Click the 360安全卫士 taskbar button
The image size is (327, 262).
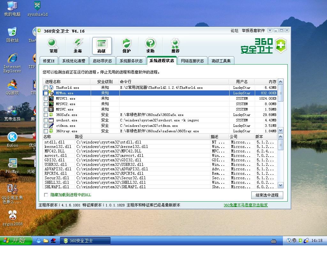pos(85,241)
